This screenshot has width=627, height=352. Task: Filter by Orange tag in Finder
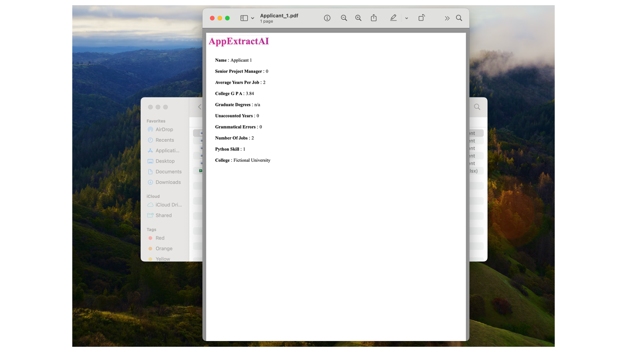point(164,249)
